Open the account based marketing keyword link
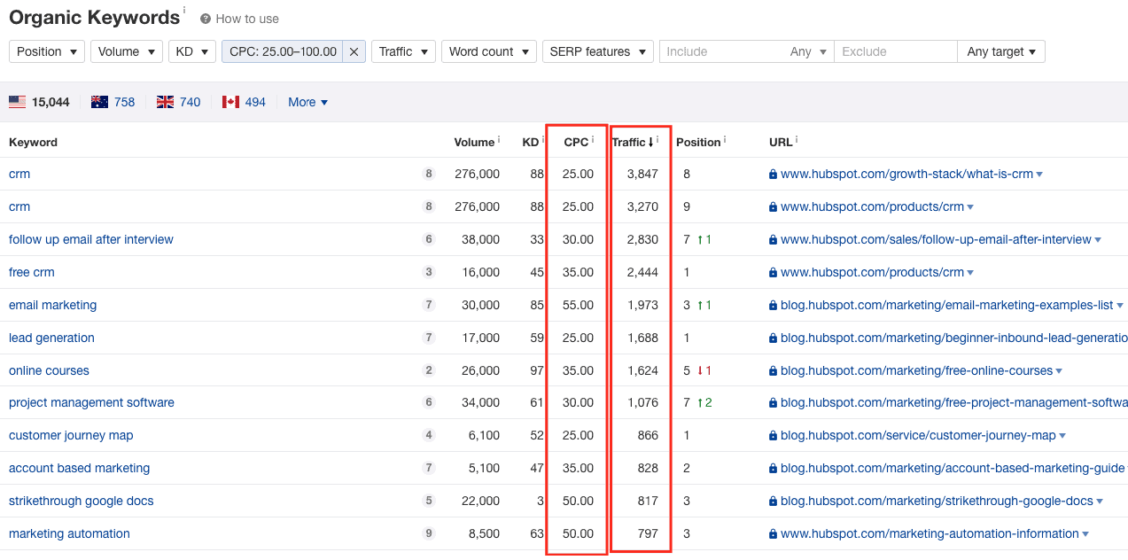1128x560 pixels. click(x=79, y=468)
